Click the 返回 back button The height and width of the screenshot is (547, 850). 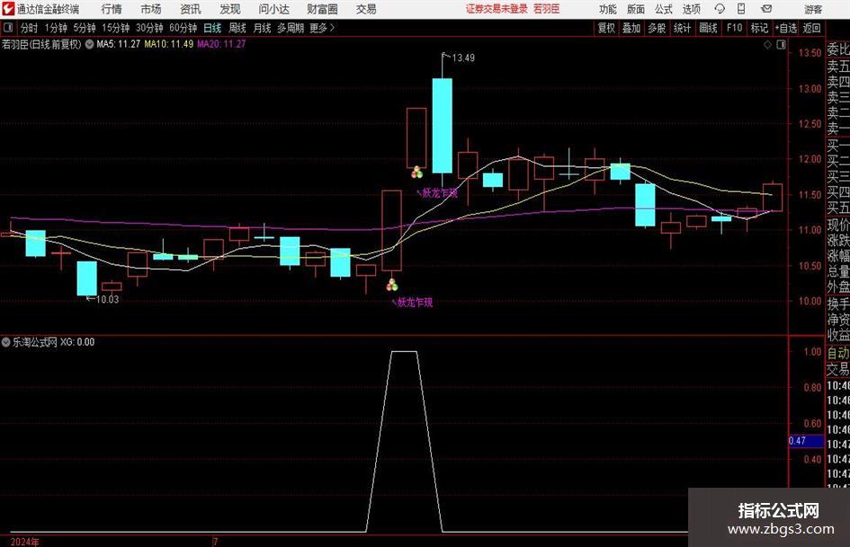tap(811, 28)
